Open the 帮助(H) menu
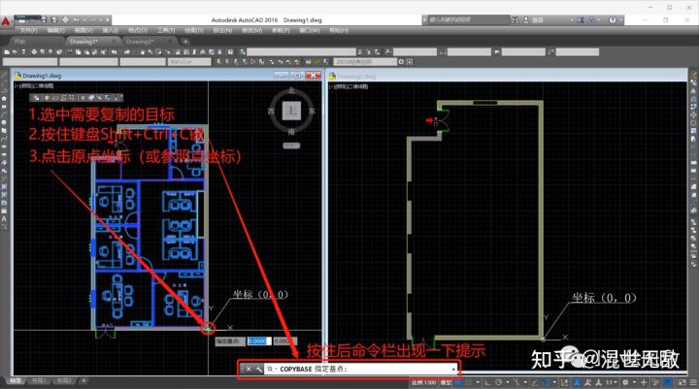Screen dimensions: 699x389 [339, 30]
